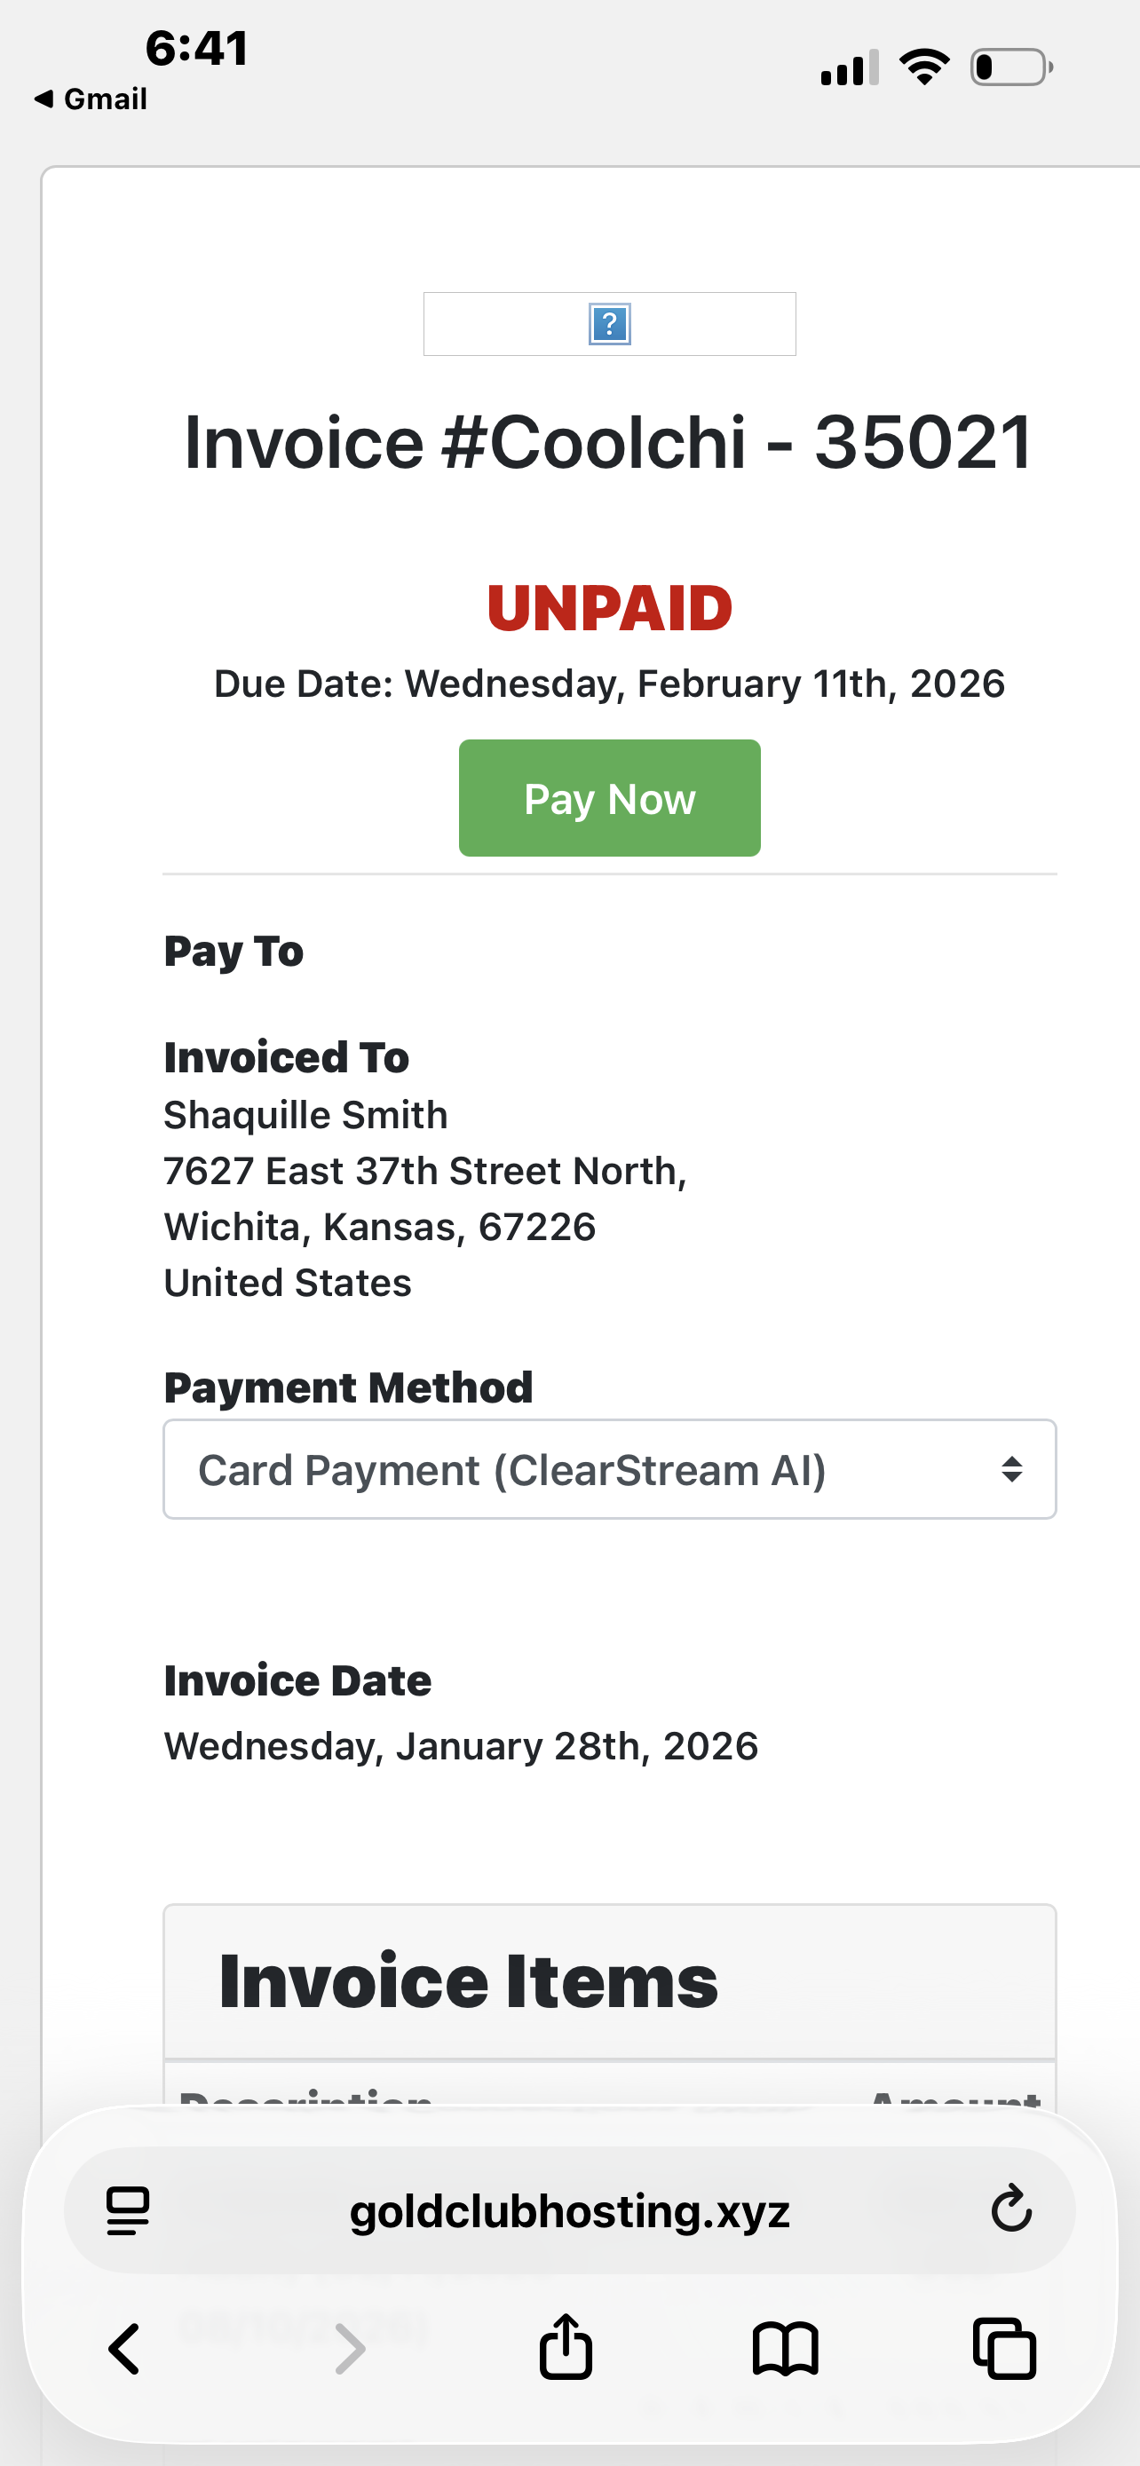Reload the goldclubhosting.xyz page
Viewport: 1140px width, 2466px height.
[1010, 2209]
